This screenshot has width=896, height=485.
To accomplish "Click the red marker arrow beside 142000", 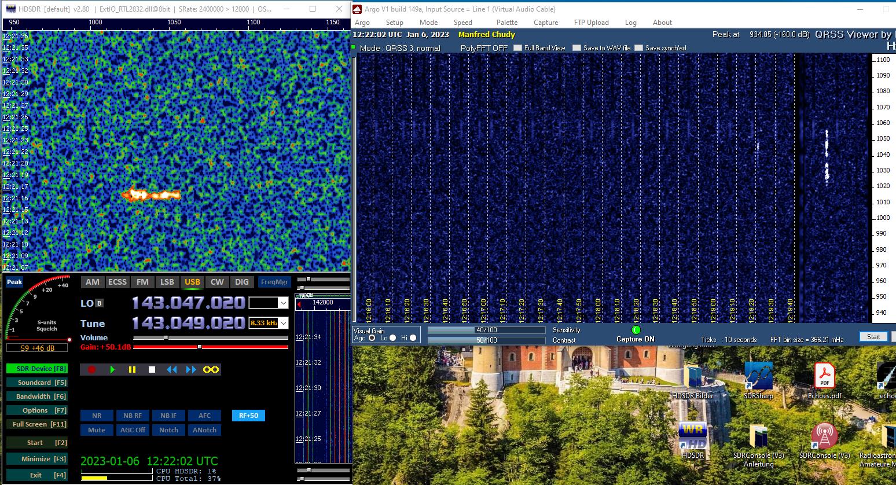I will tap(299, 304).
